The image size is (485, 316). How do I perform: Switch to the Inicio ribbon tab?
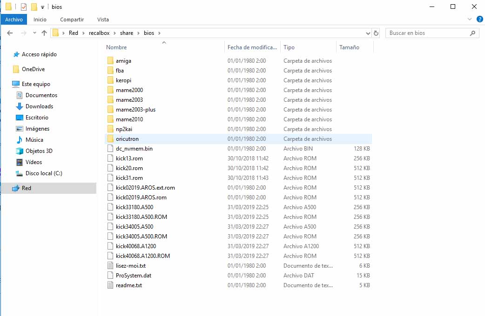[40, 20]
